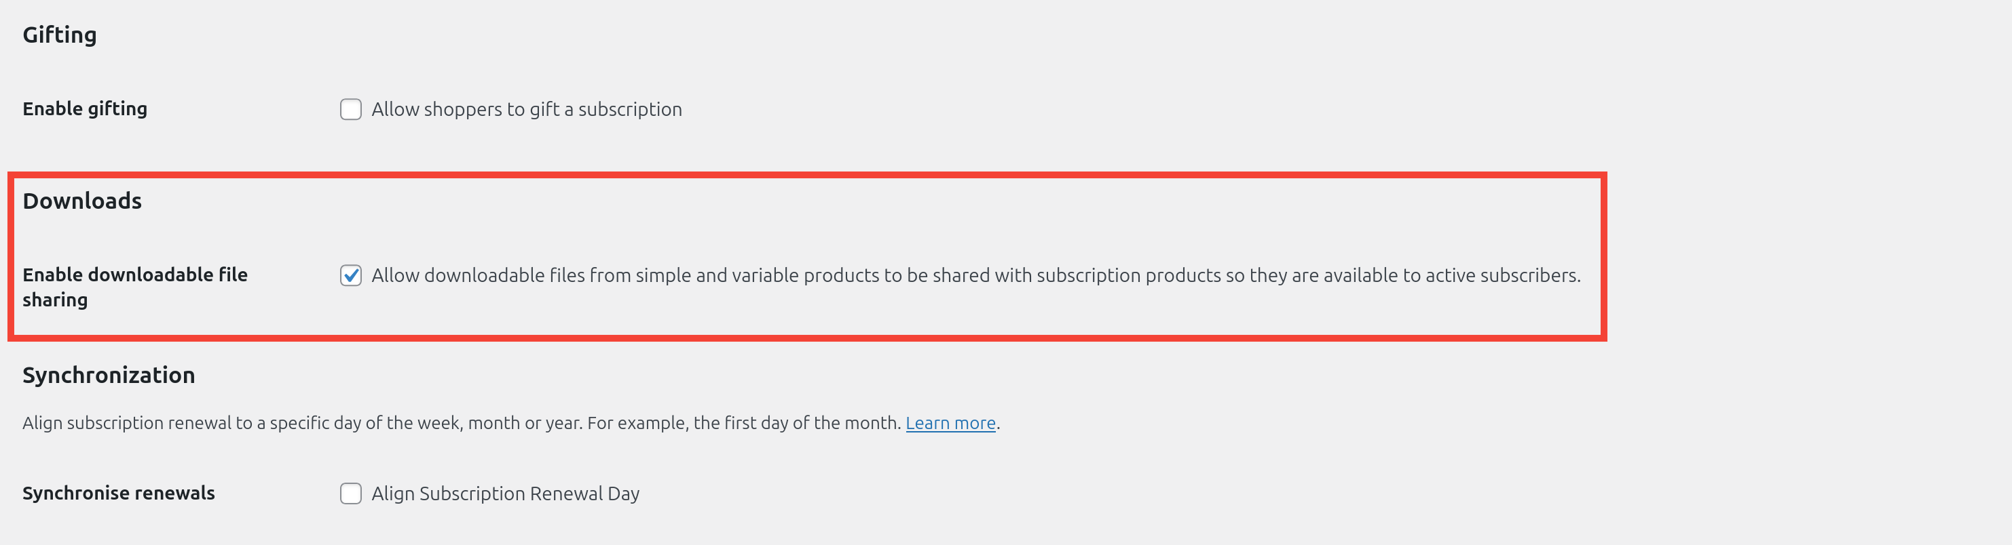Click the word "sharing" under the setting title

pos(55,300)
